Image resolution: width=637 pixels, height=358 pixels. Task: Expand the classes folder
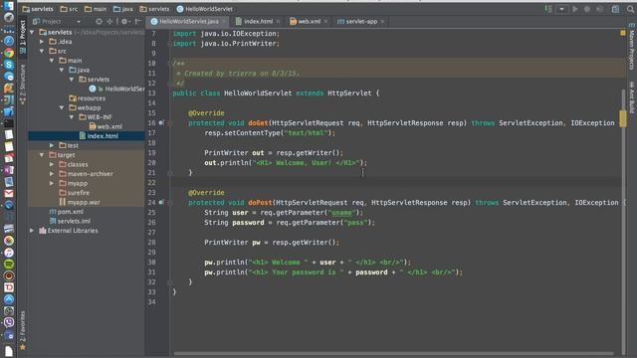(x=52, y=164)
